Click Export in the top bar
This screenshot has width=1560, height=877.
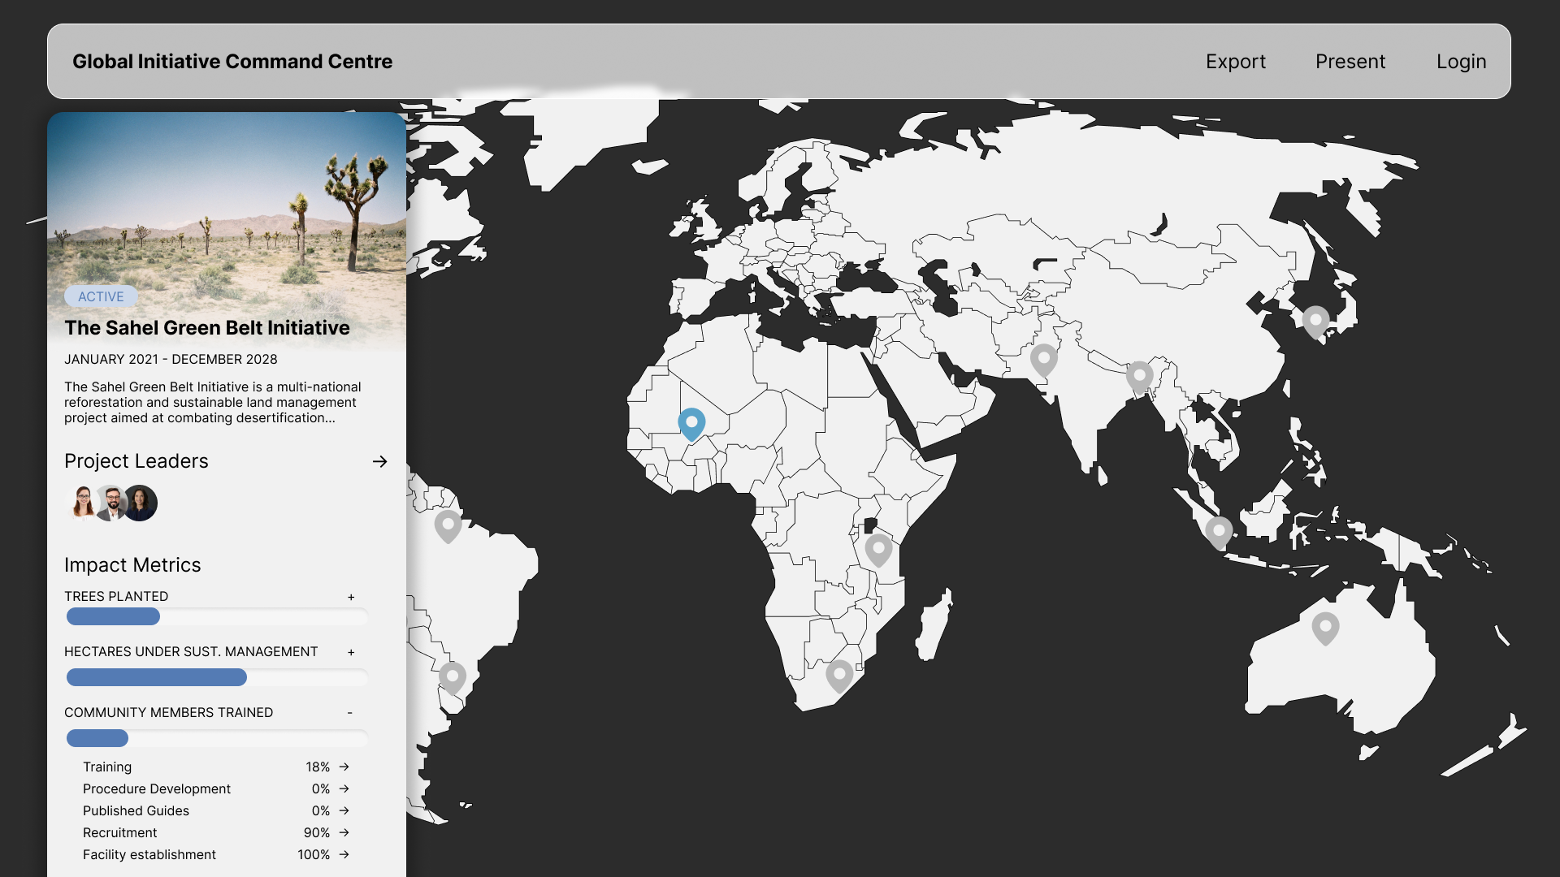pos(1235,62)
